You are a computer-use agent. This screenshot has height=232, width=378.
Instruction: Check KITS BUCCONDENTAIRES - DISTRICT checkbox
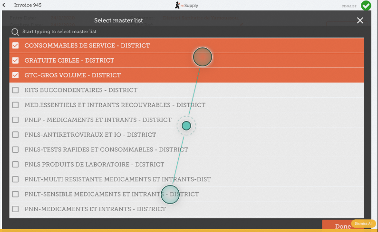coord(15,90)
